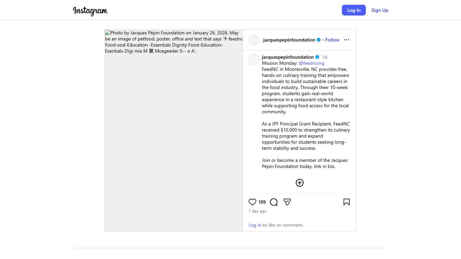Share the post via paper plane icon
The width and height of the screenshot is (461, 259).
pos(287,202)
